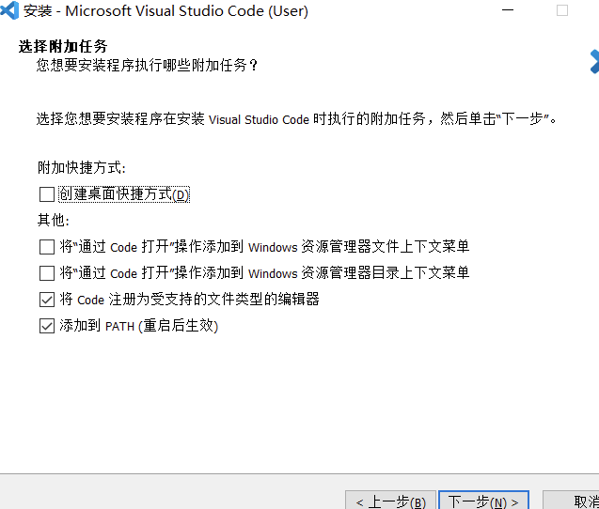Proceed with 下一步(N) button

tap(483, 501)
